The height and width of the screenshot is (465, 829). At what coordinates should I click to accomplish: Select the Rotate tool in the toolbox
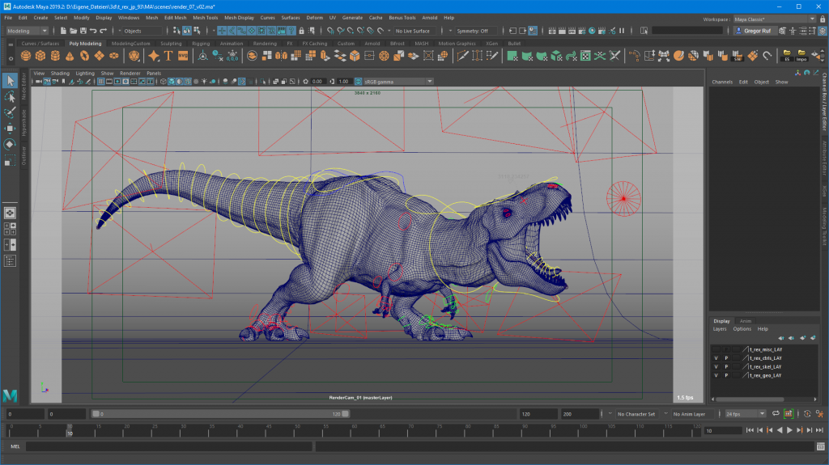click(x=10, y=144)
